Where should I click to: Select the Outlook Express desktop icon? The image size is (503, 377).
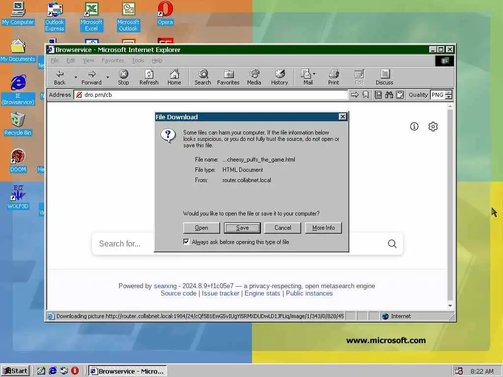coord(55,16)
